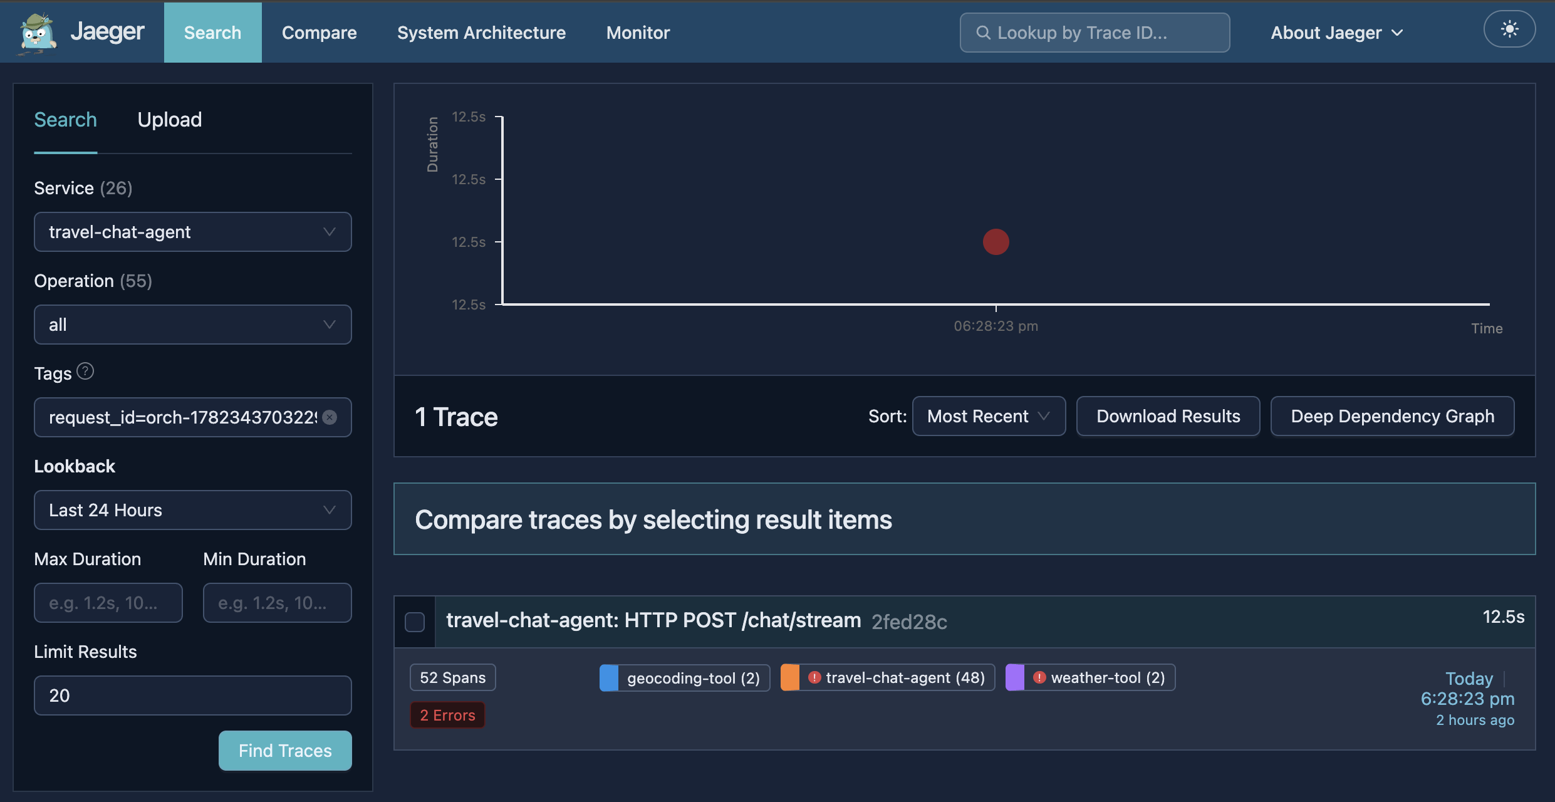Open the Lookback dropdown Last 24 Hours
Viewport: 1555px width, 802px height.
[193, 510]
